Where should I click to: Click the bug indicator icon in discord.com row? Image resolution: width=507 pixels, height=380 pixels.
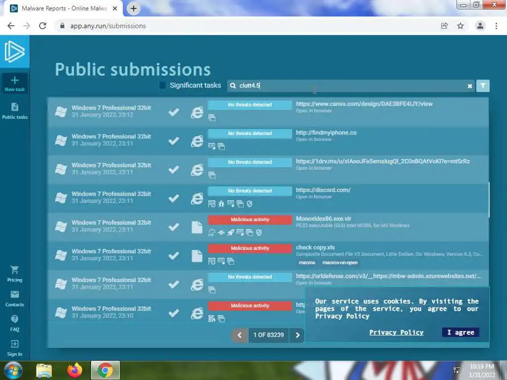[x=221, y=204]
